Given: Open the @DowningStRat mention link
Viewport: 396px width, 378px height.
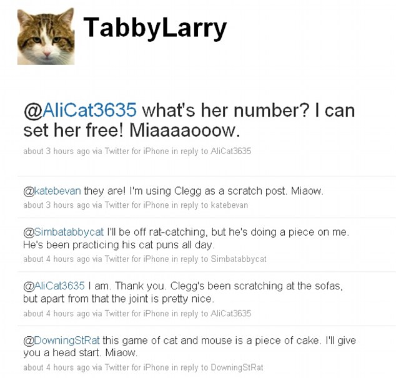Looking at the screenshot, I should [x=62, y=340].
